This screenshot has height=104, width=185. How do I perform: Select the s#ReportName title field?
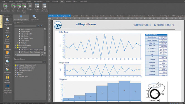[x=86, y=24]
